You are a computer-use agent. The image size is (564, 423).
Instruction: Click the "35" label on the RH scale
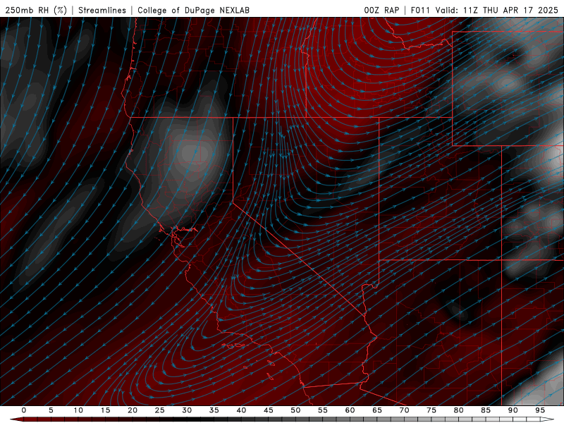click(x=214, y=410)
